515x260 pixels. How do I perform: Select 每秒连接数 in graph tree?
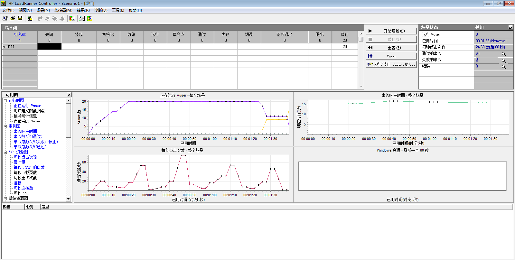(x=23, y=188)
